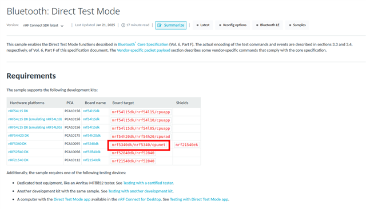Click the nrf21540ek shield code
366x209 pixels.
tap(187, 145)
